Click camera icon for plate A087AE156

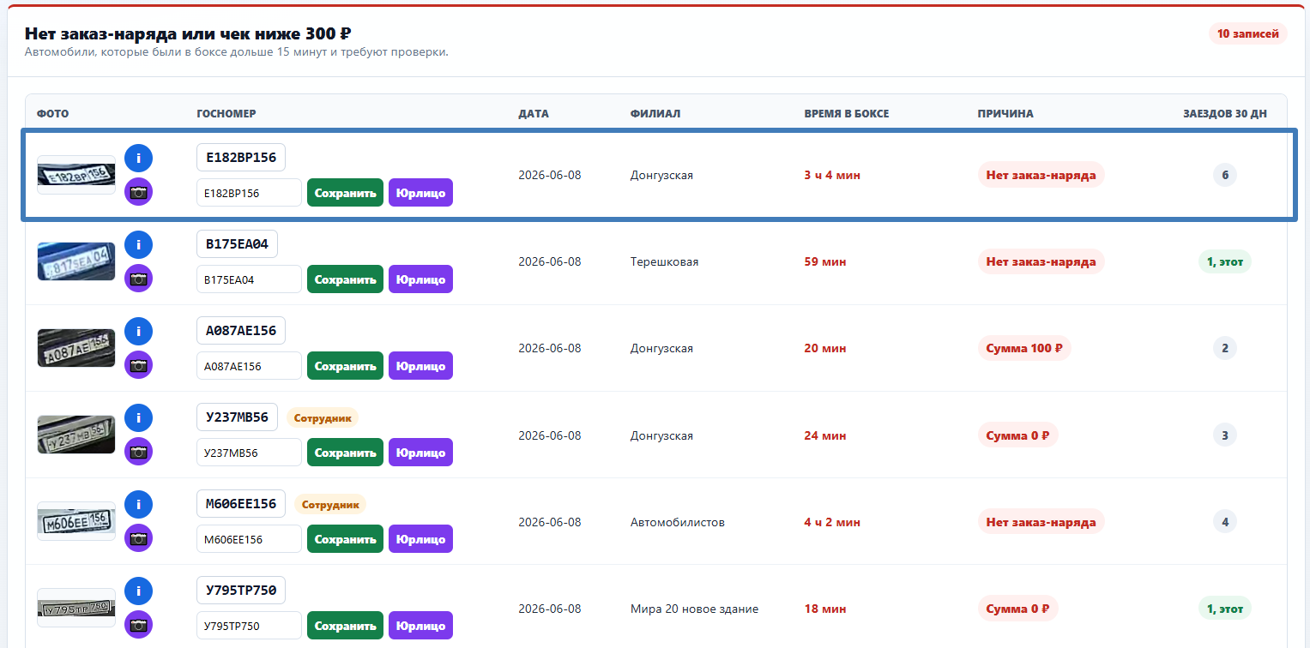click(x=138, y=365)
